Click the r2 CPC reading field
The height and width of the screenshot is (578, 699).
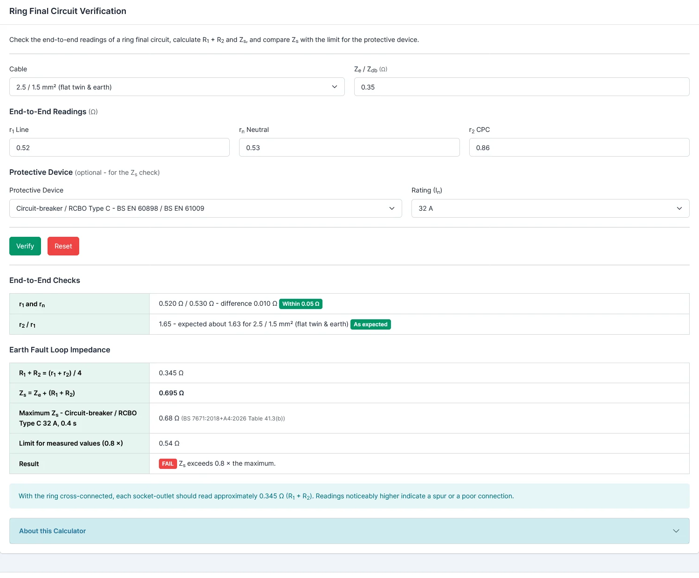point(579,147)
